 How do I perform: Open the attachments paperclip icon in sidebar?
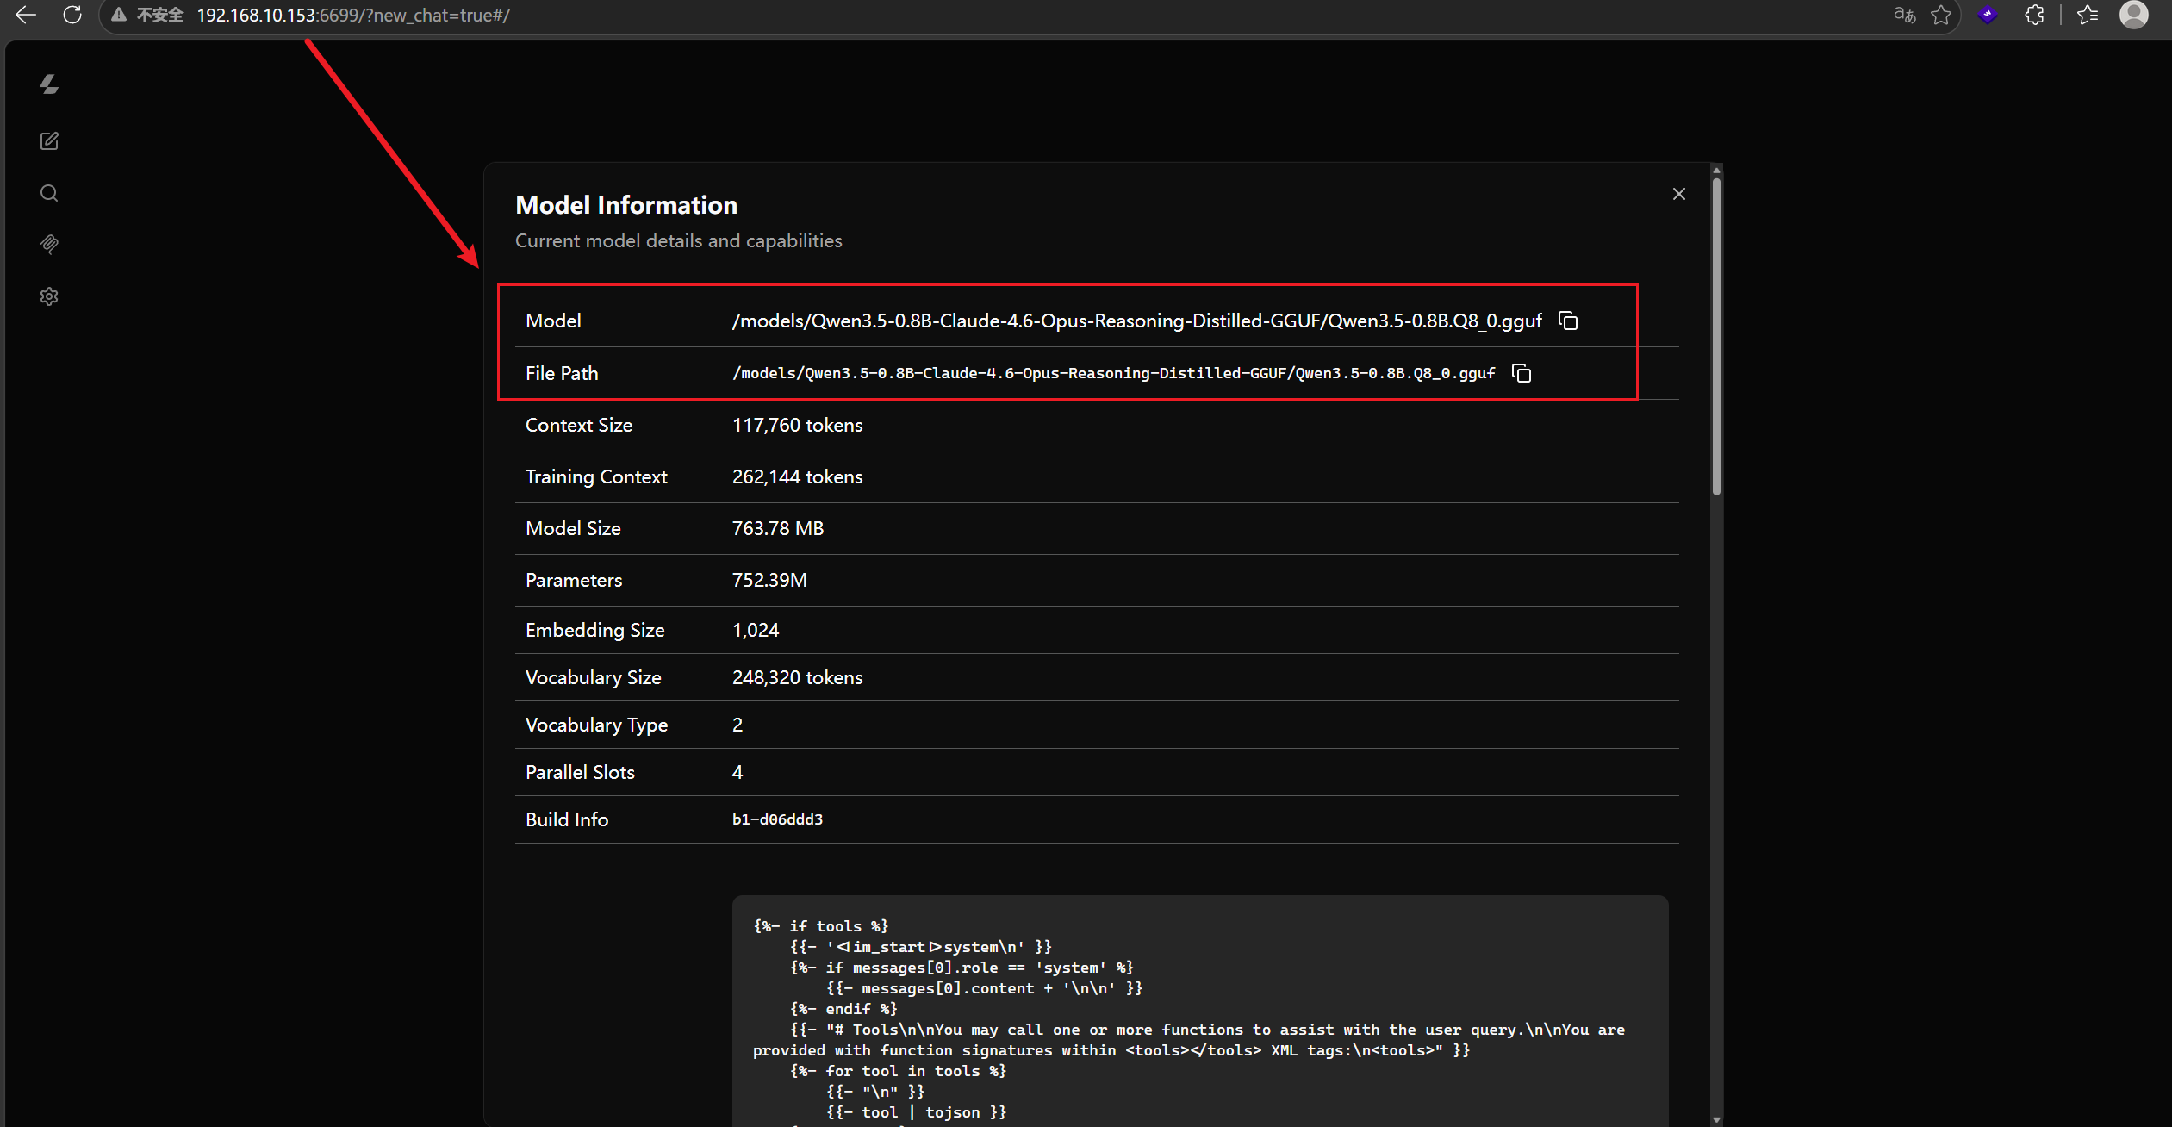pos(49,245)
